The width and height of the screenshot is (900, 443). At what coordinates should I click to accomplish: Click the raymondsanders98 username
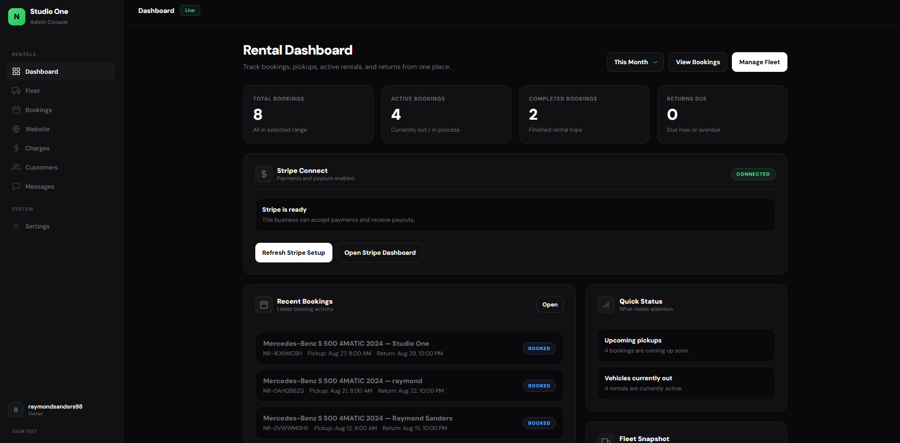click(55, 407)
